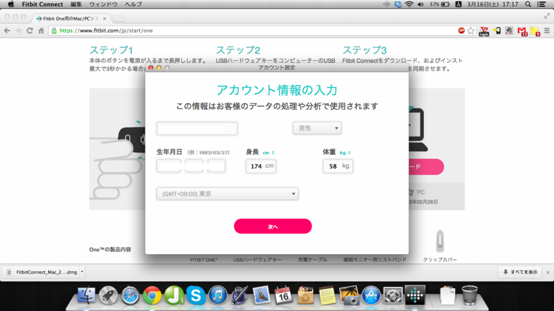Click the ステップ3 heading
The height and width of the screenshot is (311, 554).
tap(364, 50)
